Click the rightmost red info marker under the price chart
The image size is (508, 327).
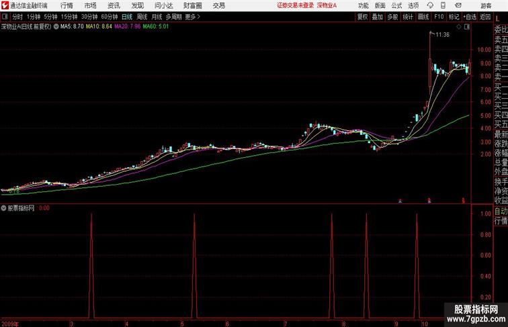coord(463,200)
